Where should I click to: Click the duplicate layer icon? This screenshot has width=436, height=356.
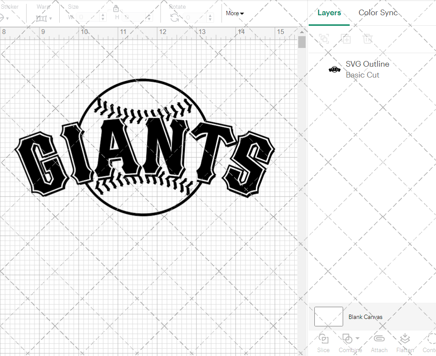[346, 39]
